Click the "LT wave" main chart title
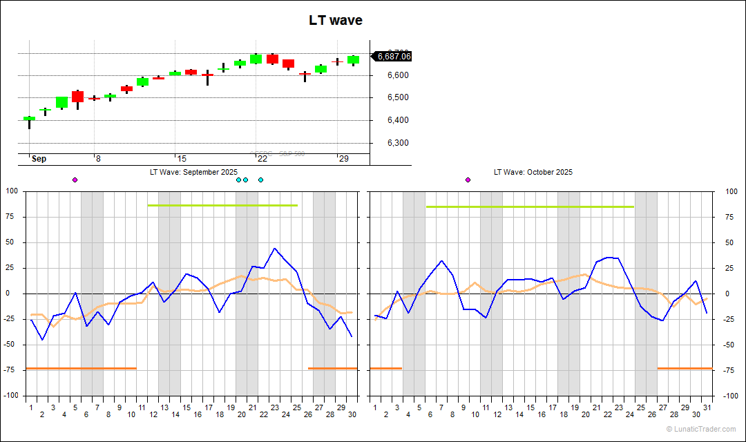The height and width of the screenshot is (442, 746). click(x=336, y=21)
